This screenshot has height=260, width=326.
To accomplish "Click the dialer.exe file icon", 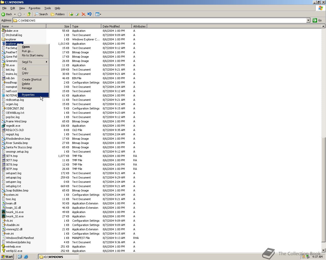I will coord(4,31).
